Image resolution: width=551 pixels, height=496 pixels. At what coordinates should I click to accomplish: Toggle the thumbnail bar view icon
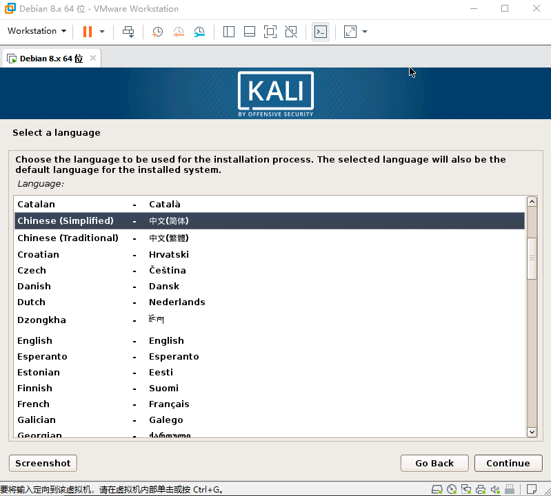250,32
